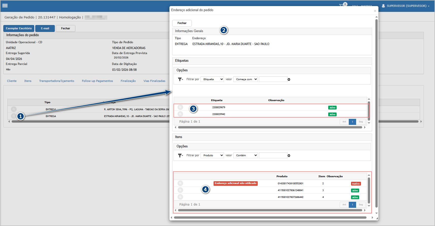
Task: Click magnifier icon for label 2200029942
Action: pyautogui.click(x=180, y=114)
